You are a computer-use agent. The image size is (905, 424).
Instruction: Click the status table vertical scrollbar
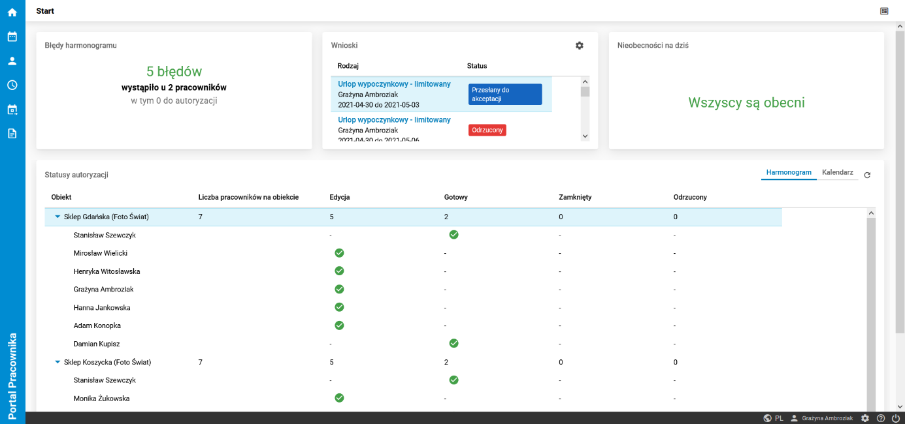871,313
